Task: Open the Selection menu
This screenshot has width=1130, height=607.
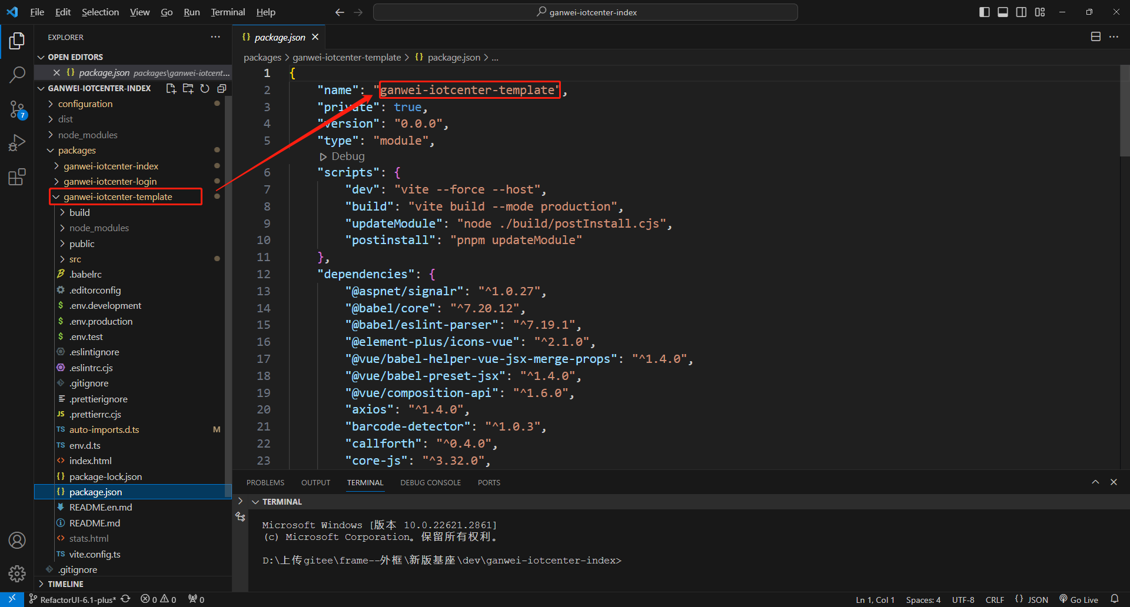Action: pyautogui.click(x=100, y=12)
